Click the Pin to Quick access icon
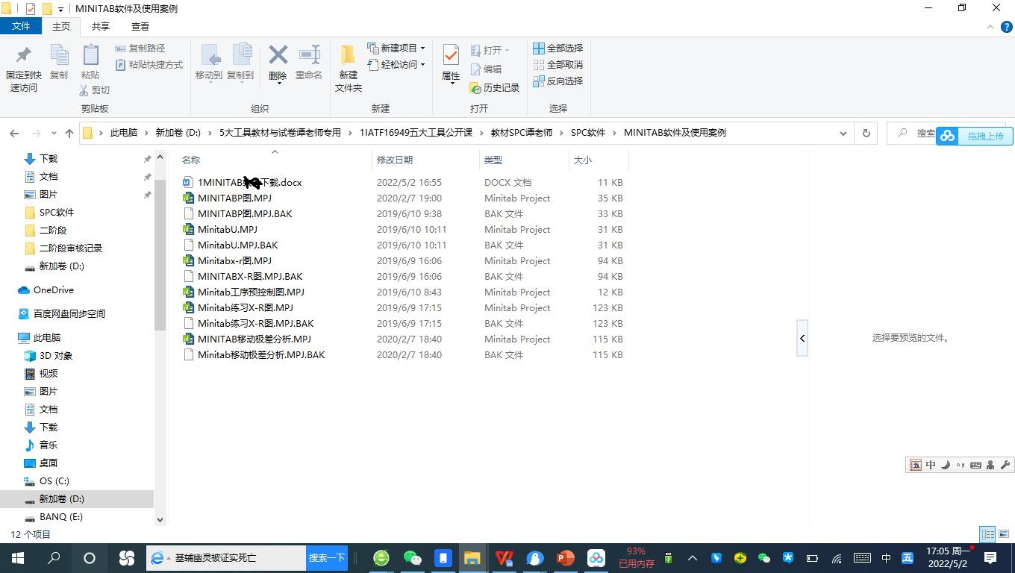Image resolution: width=1015 pixels, height=573 pixels. pyautogui.click(x=23, y=55)
